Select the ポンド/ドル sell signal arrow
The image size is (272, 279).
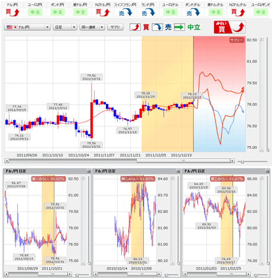(x=193, y=12)
